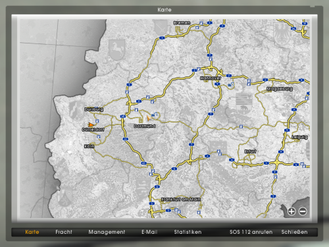
Task: Select the Frankfurt am Main label
Action: click(181, 200)
